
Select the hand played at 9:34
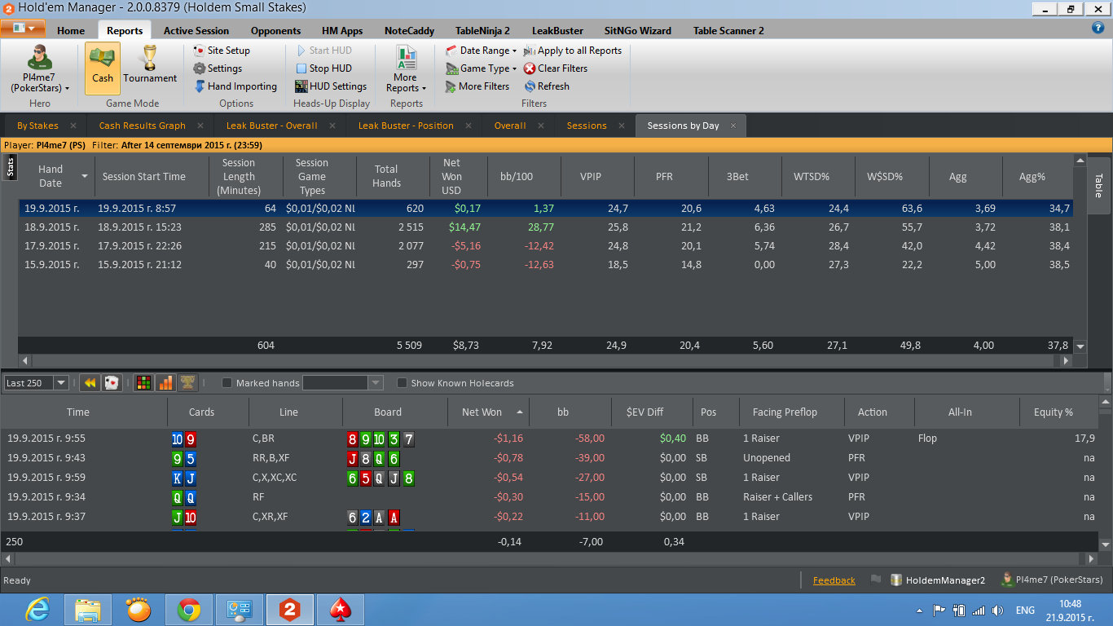coord(549,496)
